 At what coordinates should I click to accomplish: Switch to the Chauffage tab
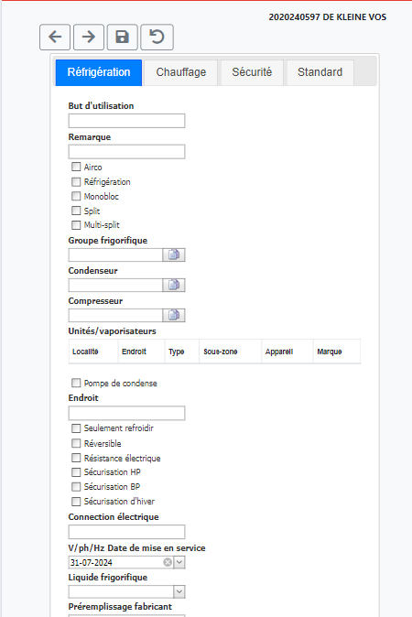pyautogui.click(x=181, y=72)
